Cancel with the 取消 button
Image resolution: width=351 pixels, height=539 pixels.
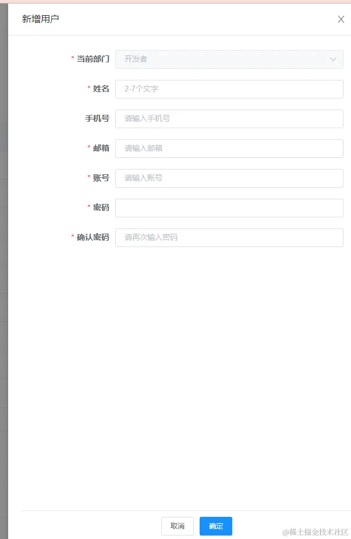tap(177, 526)
